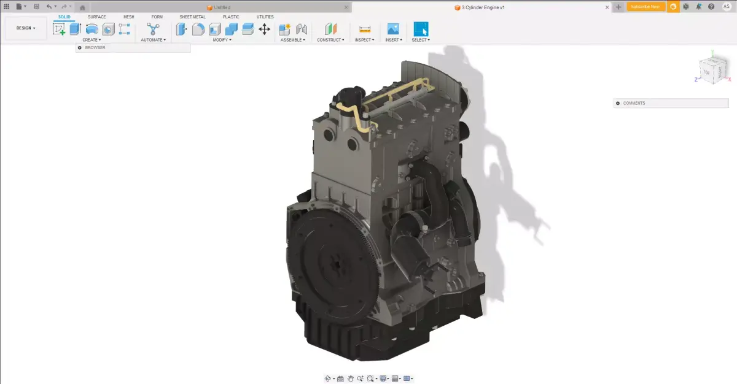The width and height of the screenshot is (737, 384).
Task: Activate the Pan tool in navigation bar
Action: tap(351, 378)
